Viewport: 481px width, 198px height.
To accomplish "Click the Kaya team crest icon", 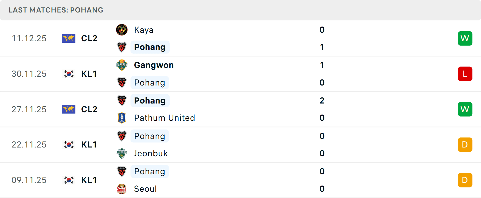I will 122,30.
